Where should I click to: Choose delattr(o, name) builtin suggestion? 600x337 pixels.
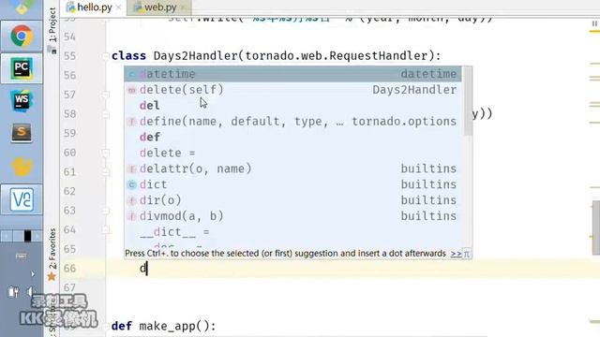[292, 168]
